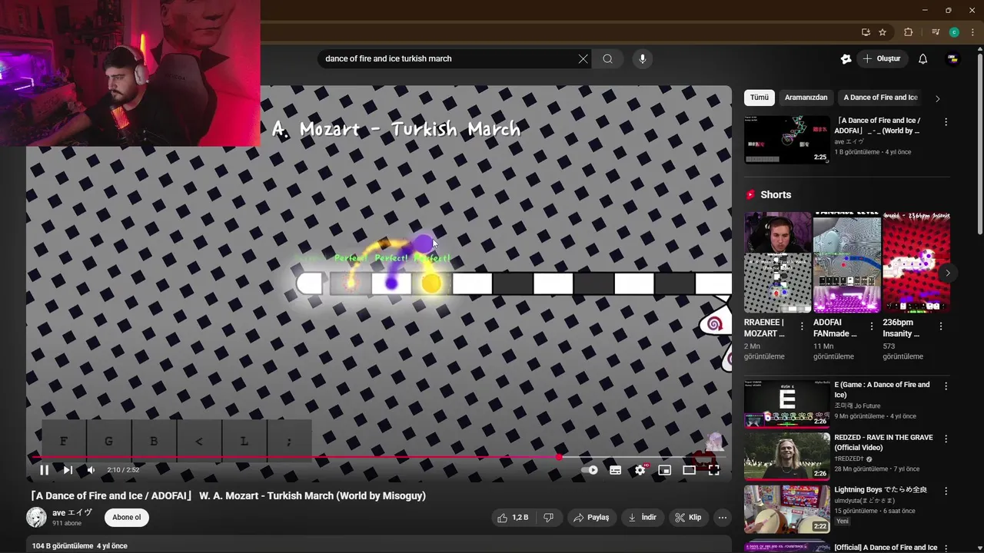Dislike the video
The height and width of the screenshot is (553, 984).
coord(548,518)
